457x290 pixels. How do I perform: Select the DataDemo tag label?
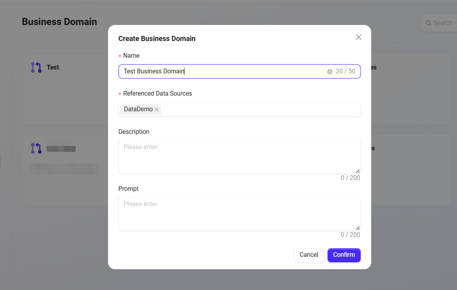tap(138, 110)
